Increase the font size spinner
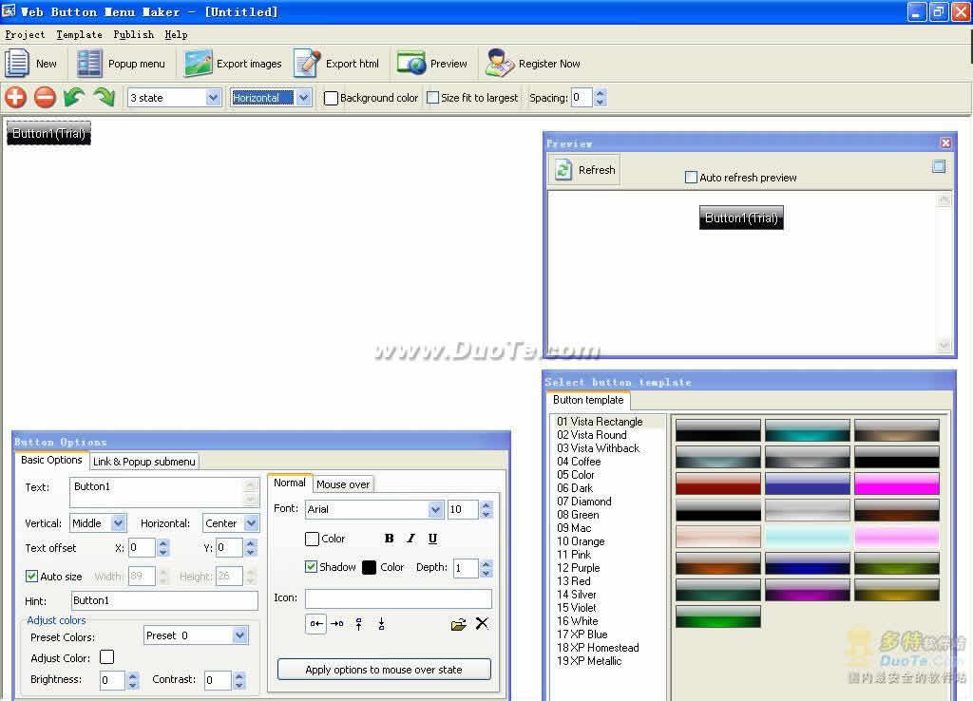The width and height of the screenshot is (973, 701). [x=486, y=505]
